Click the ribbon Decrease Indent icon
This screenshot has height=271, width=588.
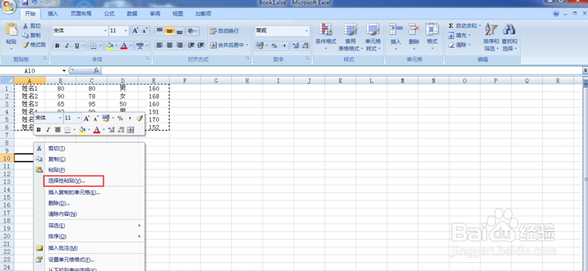[191, 45]
